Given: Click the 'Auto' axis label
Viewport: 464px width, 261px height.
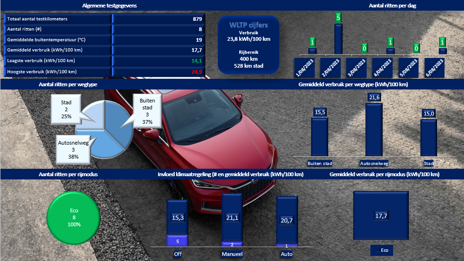Looking at the screenshot, I should (286, 254).
